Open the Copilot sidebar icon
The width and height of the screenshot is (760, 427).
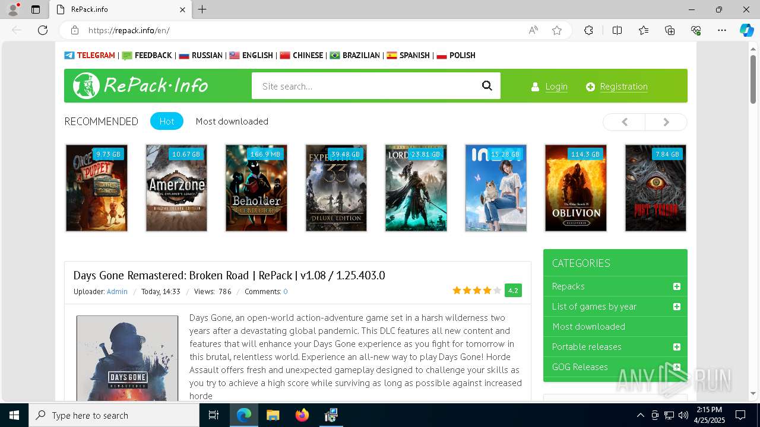coord(746,30)
